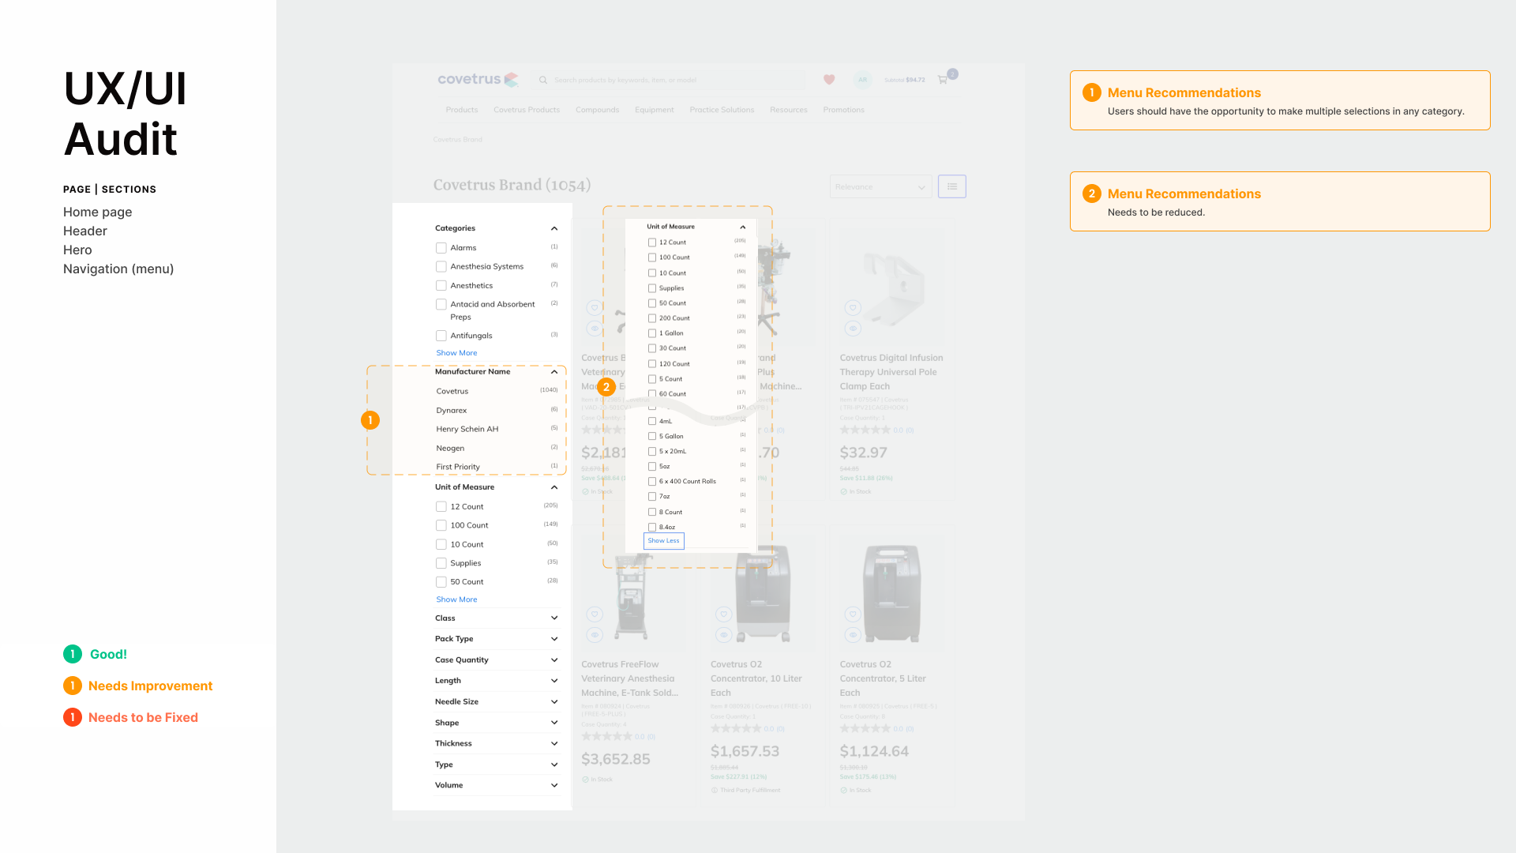
Task: Favorite the O2 Concentrator 5 Liter product
Action: [853, 614]
